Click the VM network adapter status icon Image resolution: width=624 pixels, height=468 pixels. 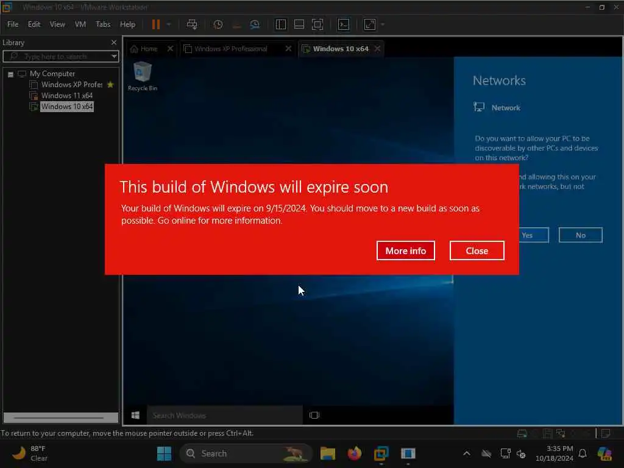[x=561, y=433]
